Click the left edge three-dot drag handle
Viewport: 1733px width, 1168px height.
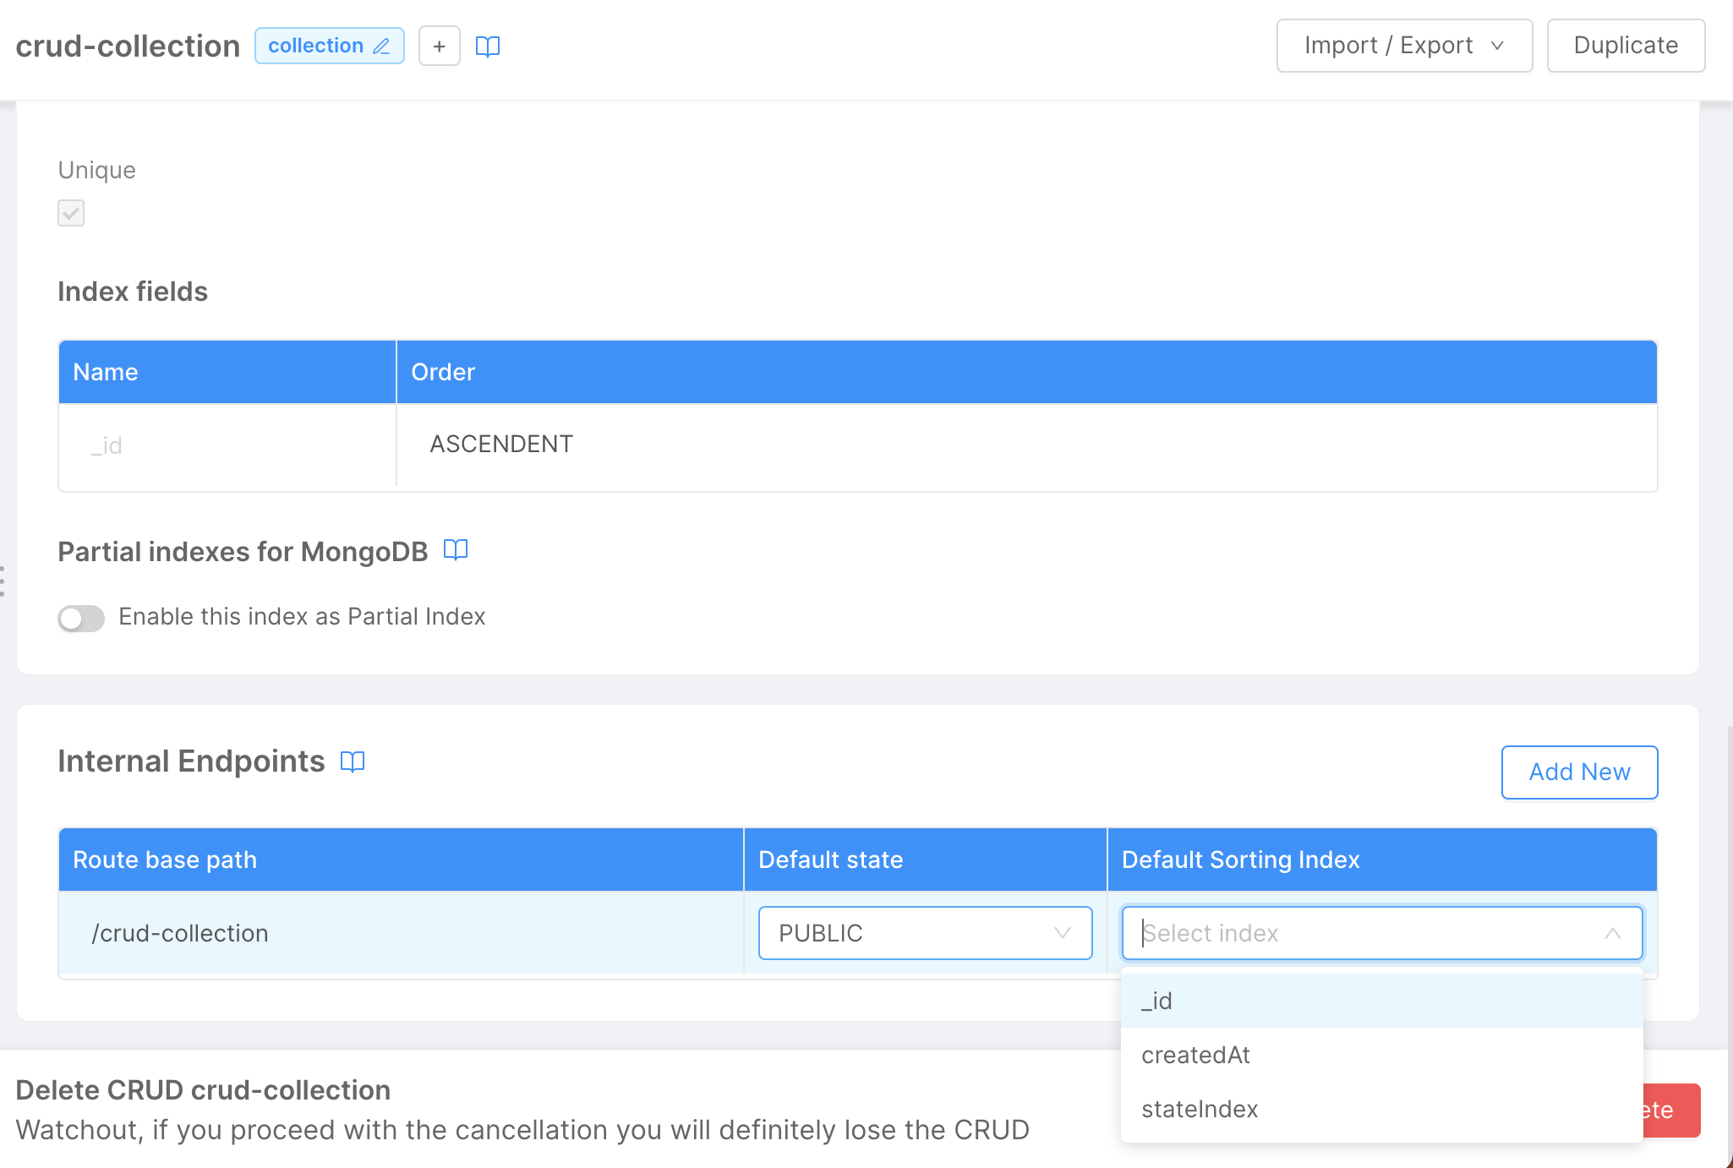point(3,581)
